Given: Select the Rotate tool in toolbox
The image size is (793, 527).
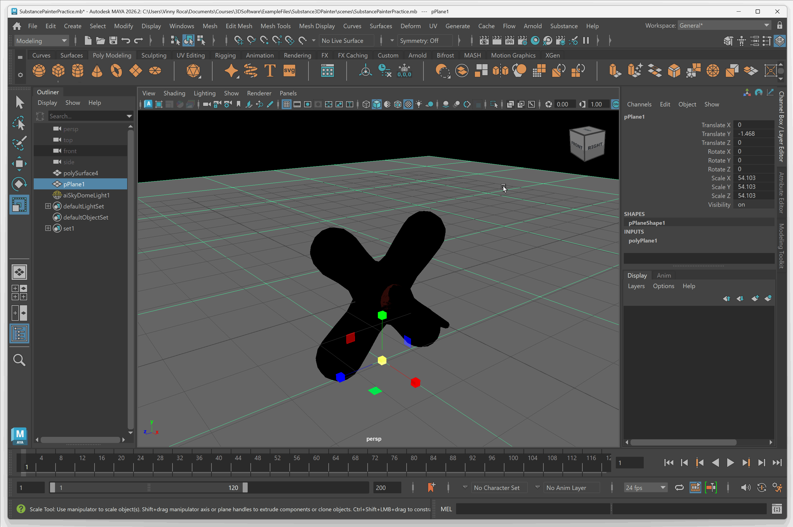Looking at the screenshot, I should [19, 184].
